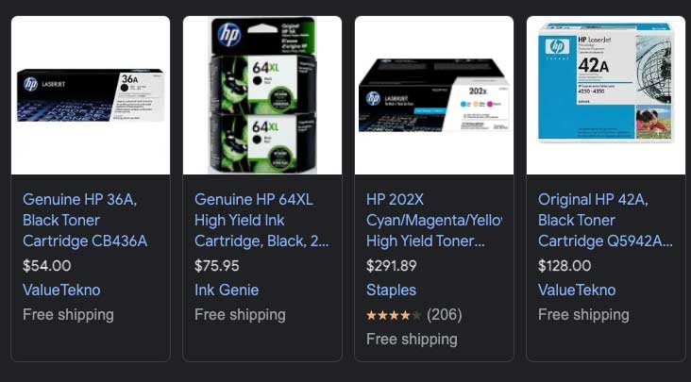691x382 pixels.
Task: Click the Original HP 42A Black Toner title
Action: coord(605,220)
